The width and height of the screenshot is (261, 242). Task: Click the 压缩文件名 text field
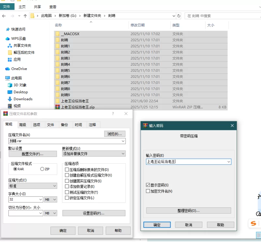pos(64,141)
